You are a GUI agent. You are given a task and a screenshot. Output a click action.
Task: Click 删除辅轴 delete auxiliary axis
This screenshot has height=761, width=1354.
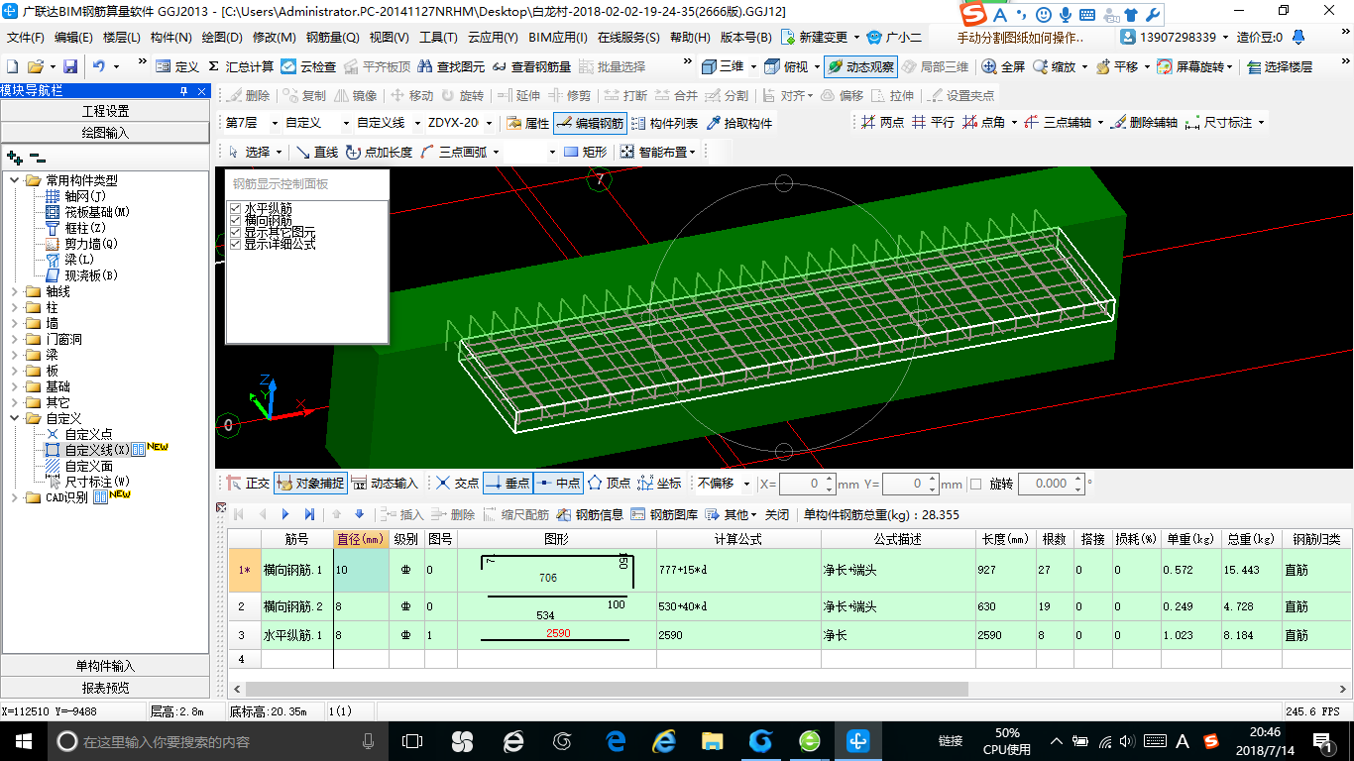click(1144, 123)
